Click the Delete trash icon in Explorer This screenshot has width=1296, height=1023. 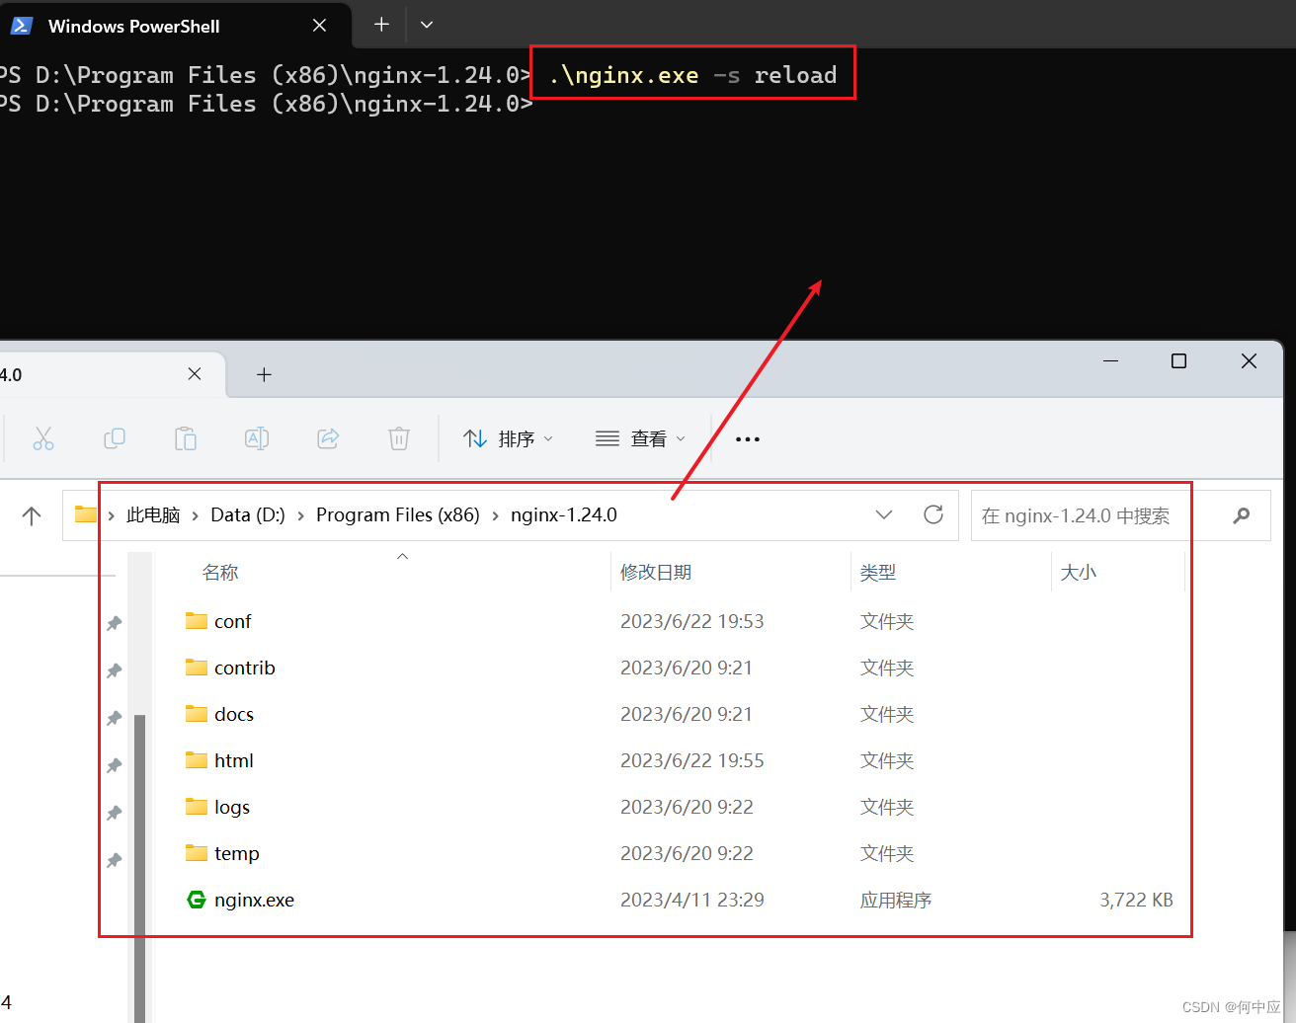[399, 438]
